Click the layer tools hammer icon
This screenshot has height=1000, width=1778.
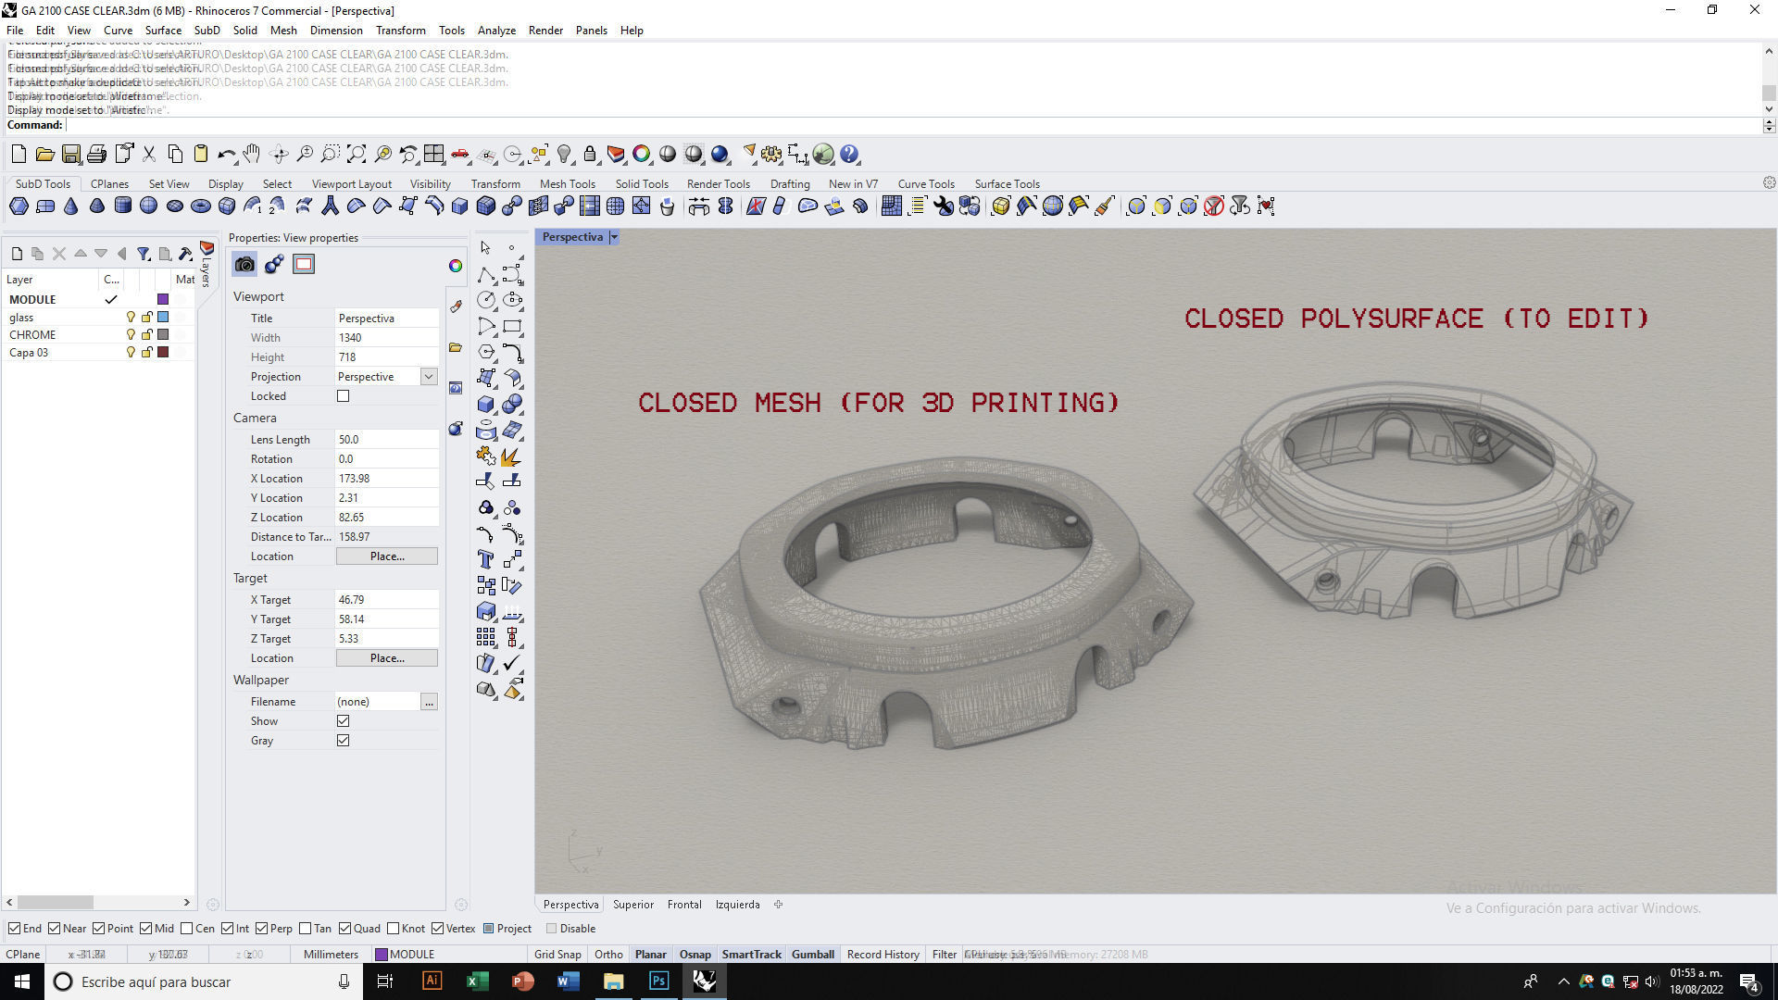pyautogui.click(x=185, y=254)
